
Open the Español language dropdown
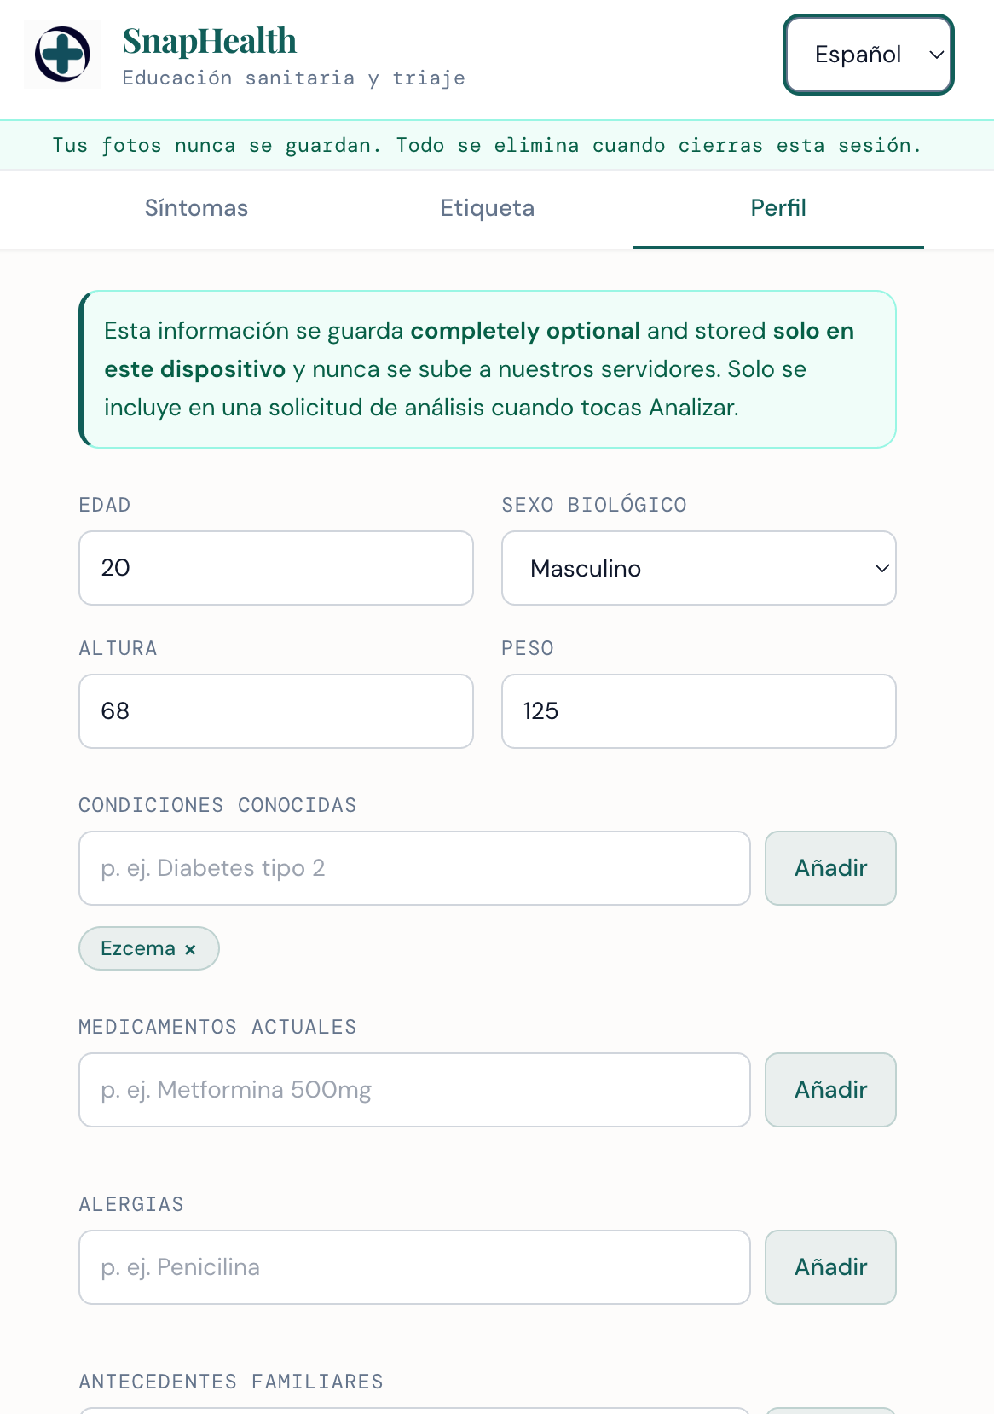click(x=868, y=55)
